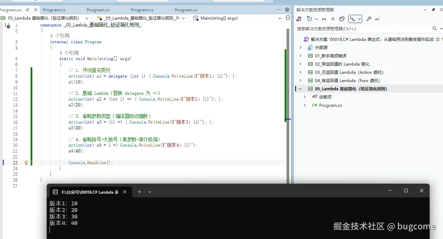Expand the 01_新手高频错误 project
Viewport: 443px width, 239px height.
(301, 56)
